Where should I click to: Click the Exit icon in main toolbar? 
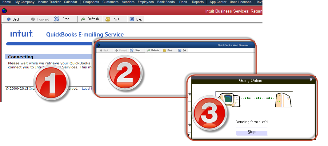(x=132, y=19)
